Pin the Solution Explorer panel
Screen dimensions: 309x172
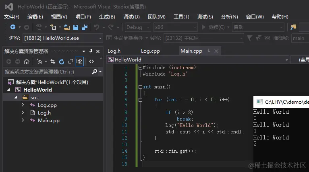point(91,51)
